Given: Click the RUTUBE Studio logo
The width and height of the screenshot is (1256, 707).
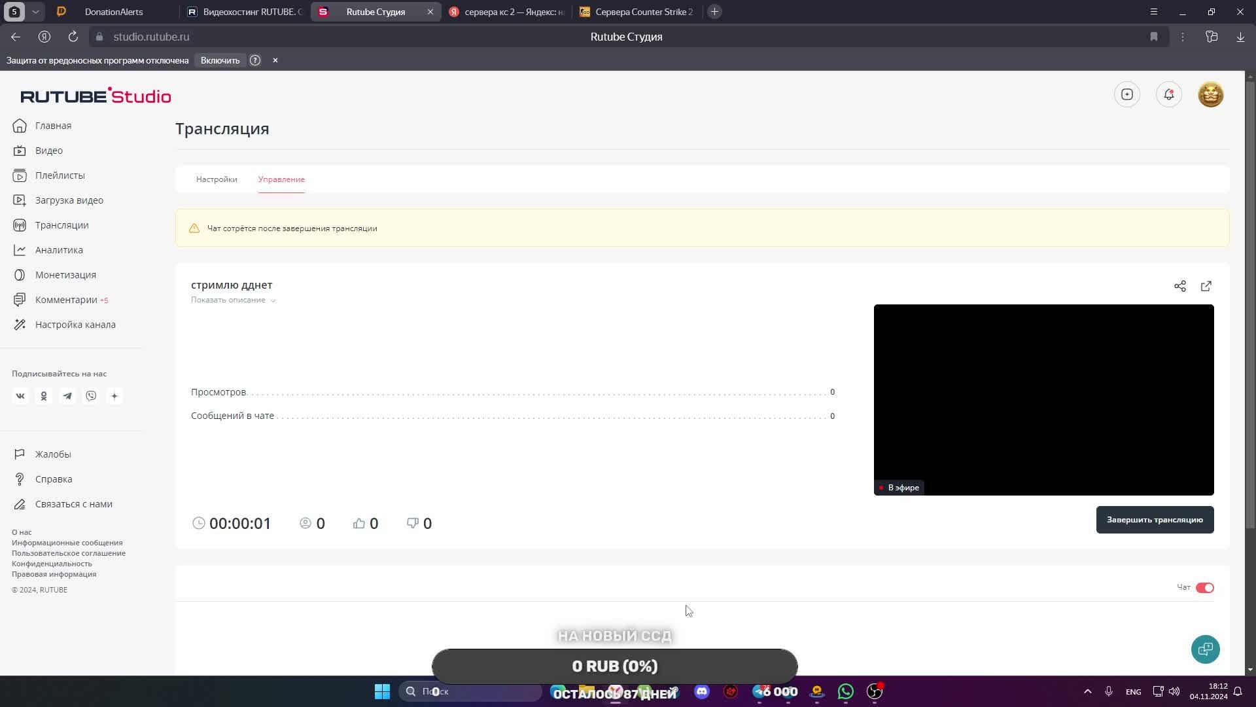Looking at the screenshot, I should [96, 96].
